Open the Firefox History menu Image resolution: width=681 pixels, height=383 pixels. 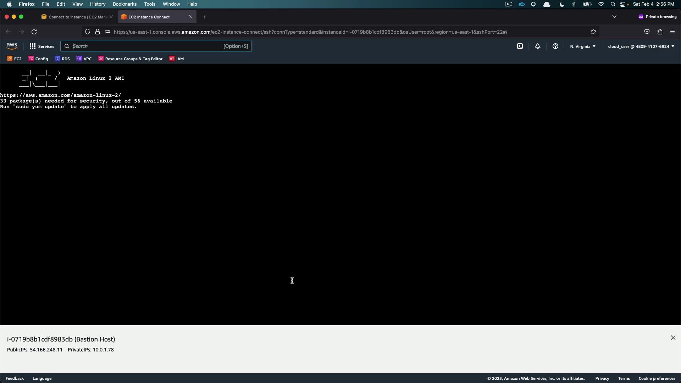98,4
